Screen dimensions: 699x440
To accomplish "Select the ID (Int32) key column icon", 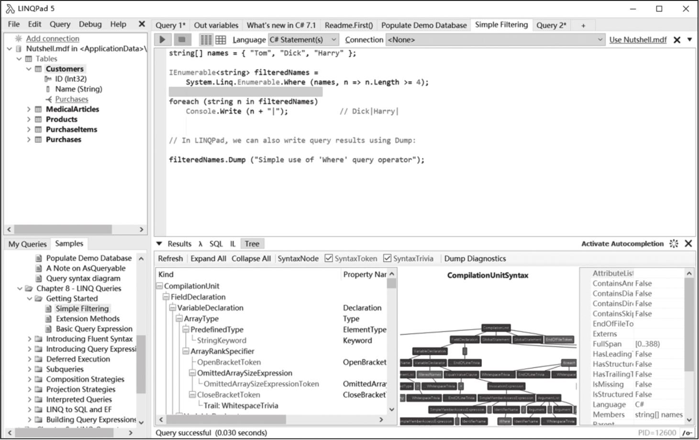I will (48, 79).
